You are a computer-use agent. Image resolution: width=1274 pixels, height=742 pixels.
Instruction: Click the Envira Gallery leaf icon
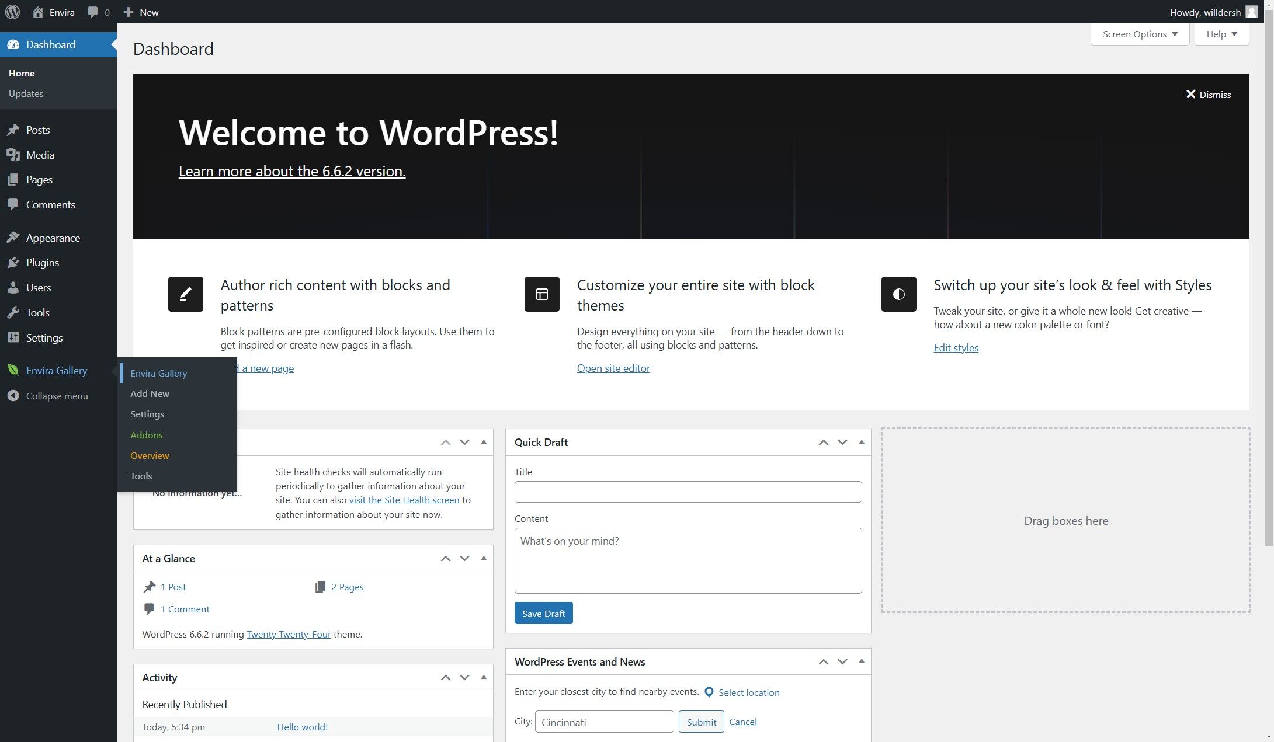pos(13,371)
